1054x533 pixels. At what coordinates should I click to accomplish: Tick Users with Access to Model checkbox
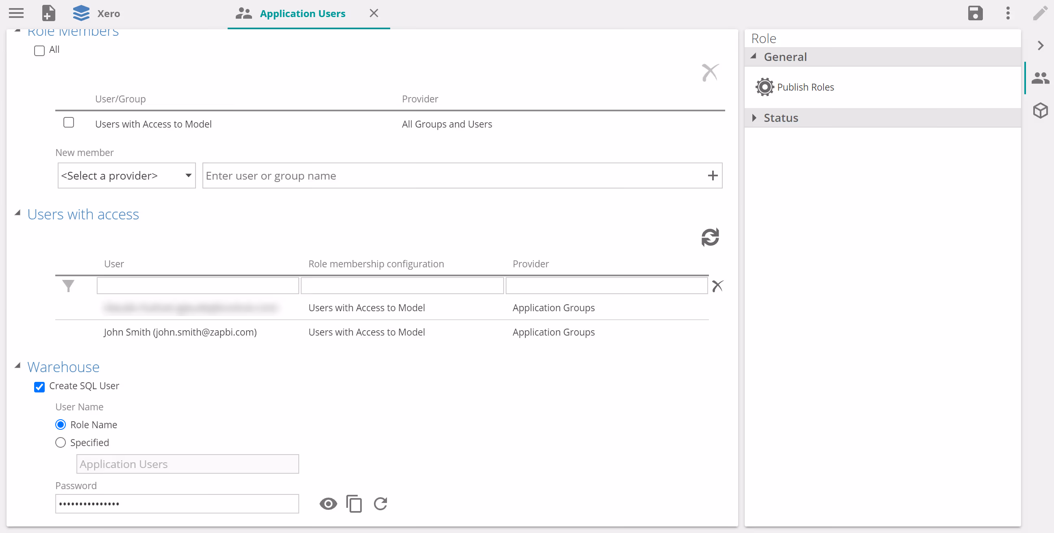point(69,123)
